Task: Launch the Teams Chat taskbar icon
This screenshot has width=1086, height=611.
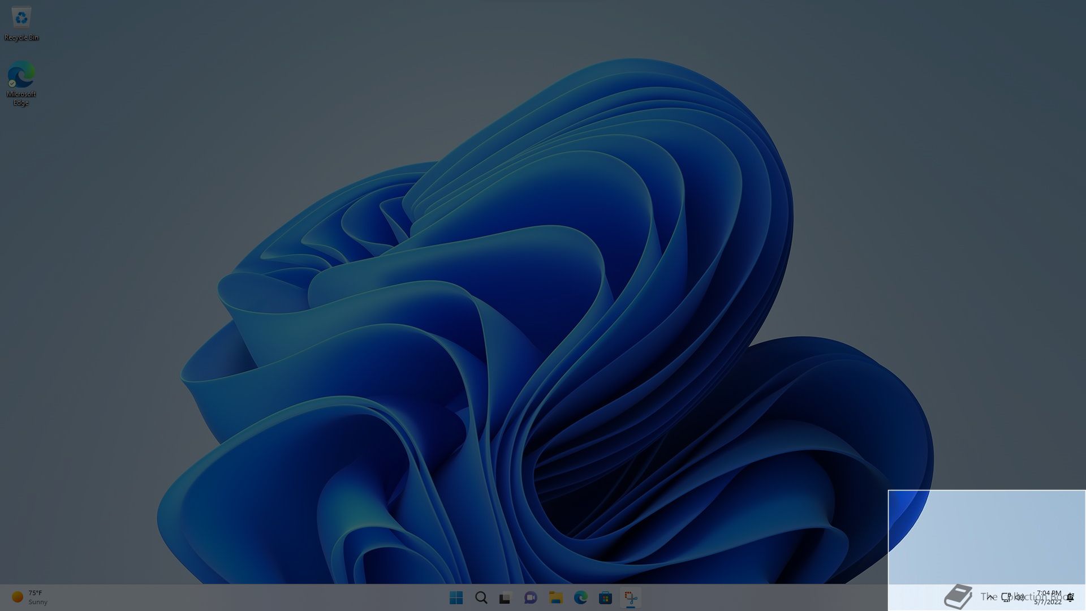Action: click(x=531, y=597)
